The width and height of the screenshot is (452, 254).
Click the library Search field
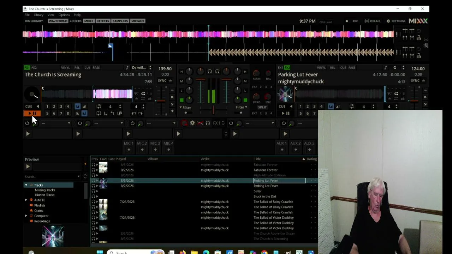pos(52,176)
